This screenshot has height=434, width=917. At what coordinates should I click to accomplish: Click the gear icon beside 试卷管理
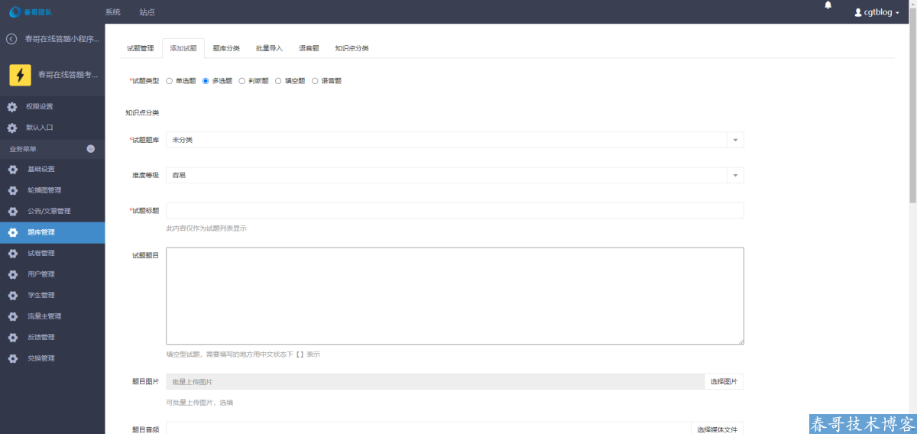pyautogui.click(x=12, y=253)
